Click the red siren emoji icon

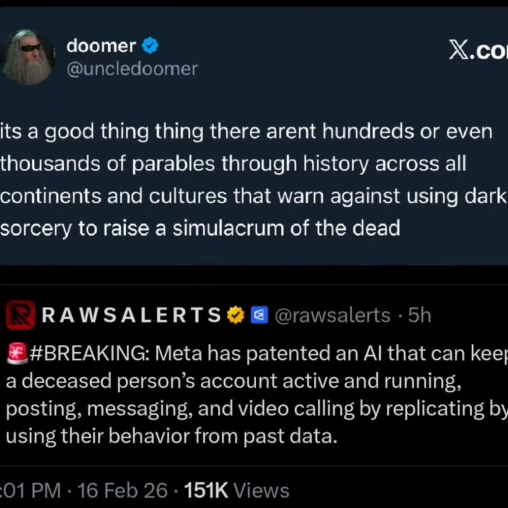[17, 353]
